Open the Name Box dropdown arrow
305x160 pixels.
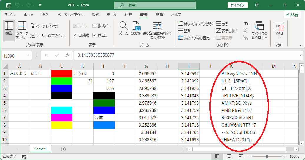[29, 55]
